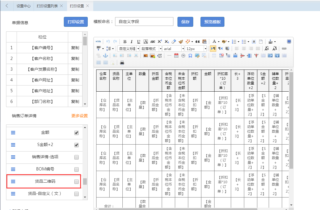Click the back arrow in tab bar
The height and width of the screenshot is (210, 320).
[7, 6]
